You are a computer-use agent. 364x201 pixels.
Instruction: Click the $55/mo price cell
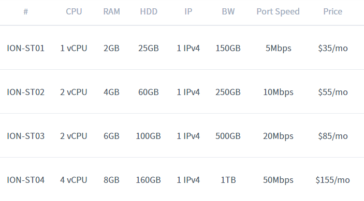[x=333, y=92]
